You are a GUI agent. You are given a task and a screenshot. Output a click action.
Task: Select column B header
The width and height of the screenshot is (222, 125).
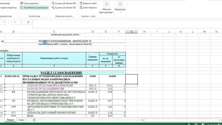(x=14, y=32)
